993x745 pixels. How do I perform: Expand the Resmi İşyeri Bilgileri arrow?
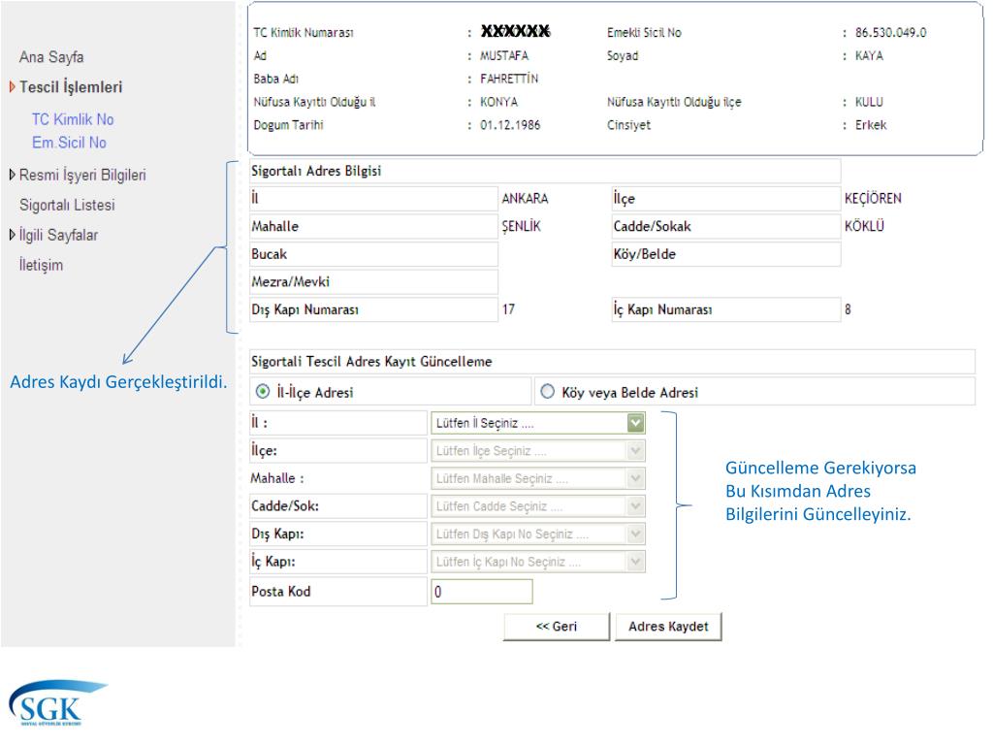click(x=12, y=175)
